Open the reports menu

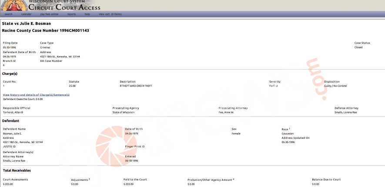(x=71, y=14)
